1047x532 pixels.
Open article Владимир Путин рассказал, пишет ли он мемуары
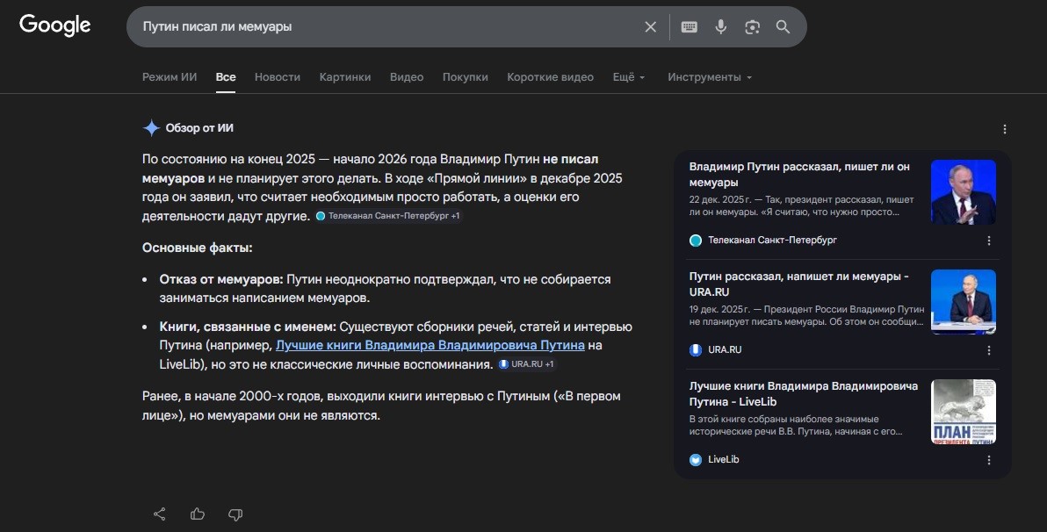tap(800, 174)
